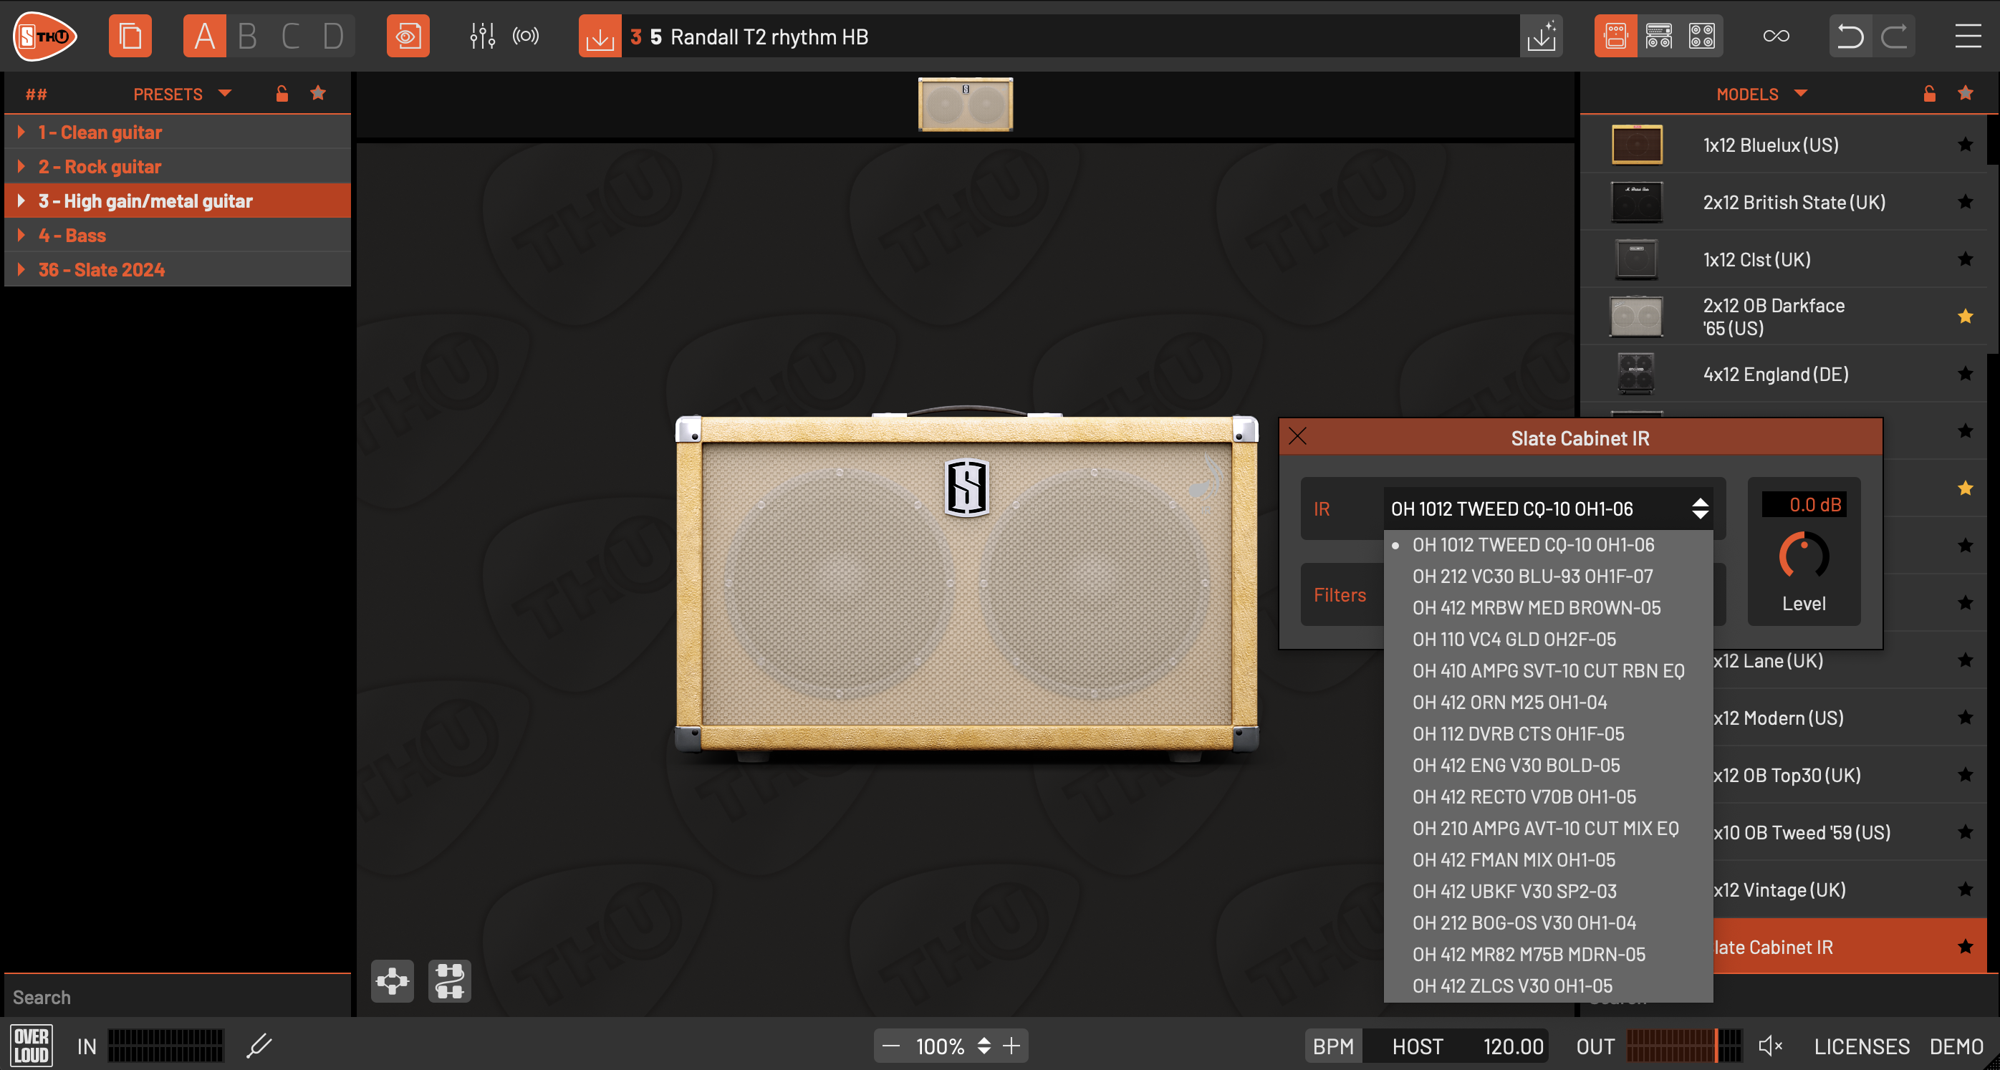Screen dimensions: 2000x1070
Task: Click the routing layout icon below cabinet
Action: click(x=450, y=980)
